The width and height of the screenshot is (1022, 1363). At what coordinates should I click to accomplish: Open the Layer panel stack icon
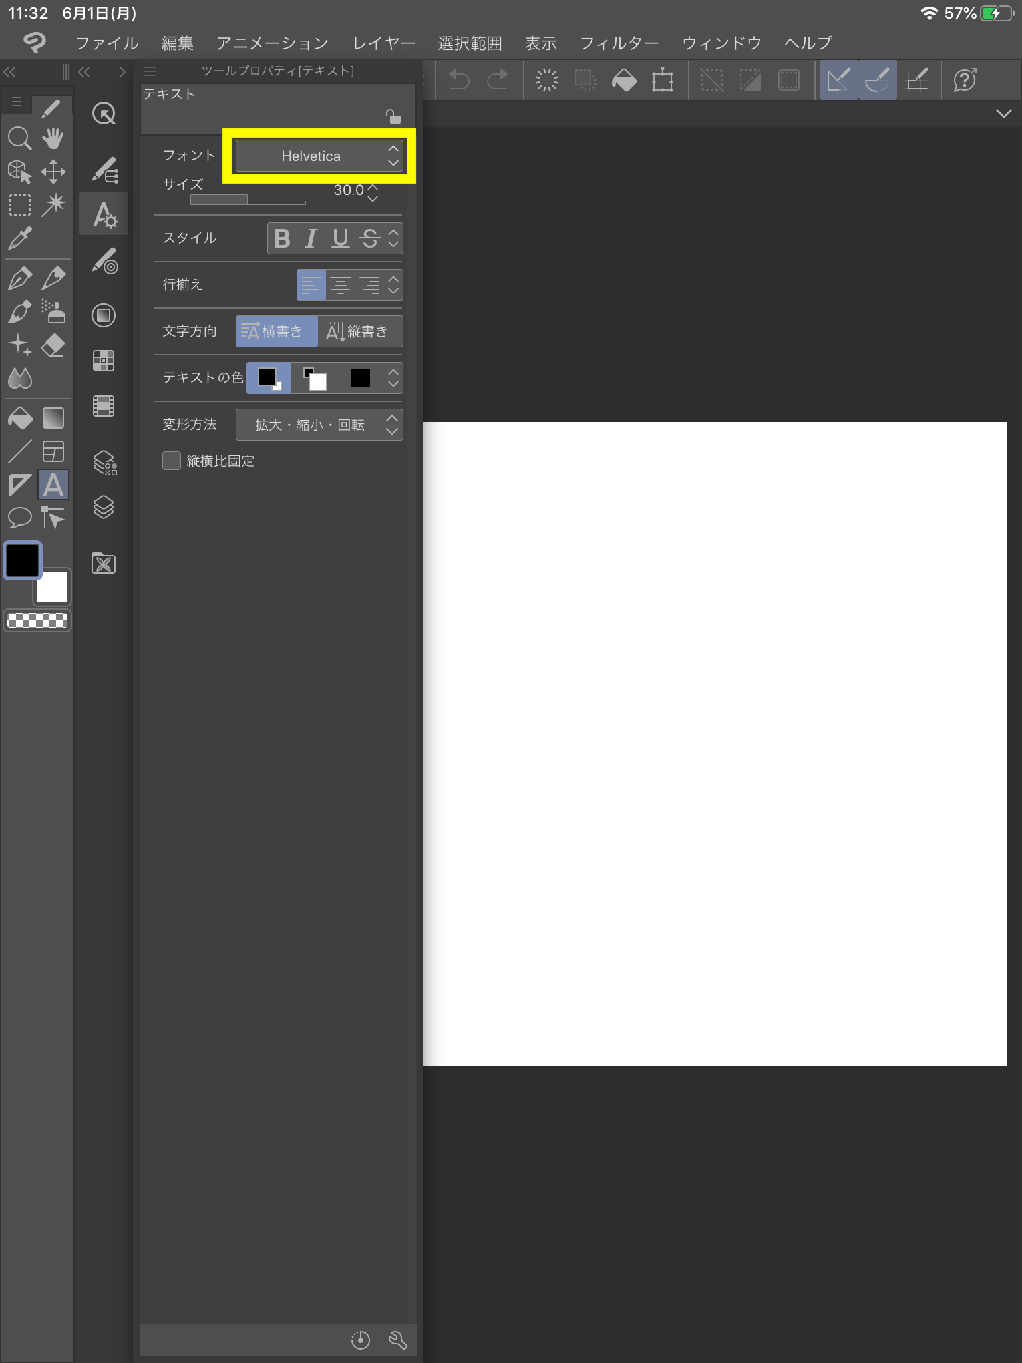click(104, 507)
